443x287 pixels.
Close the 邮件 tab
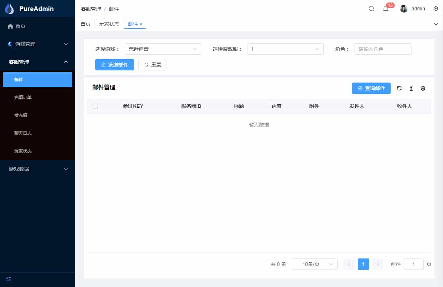[x=141, y=24]
